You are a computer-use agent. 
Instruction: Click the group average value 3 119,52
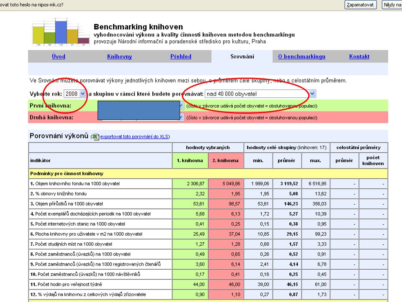click(289, 184)
